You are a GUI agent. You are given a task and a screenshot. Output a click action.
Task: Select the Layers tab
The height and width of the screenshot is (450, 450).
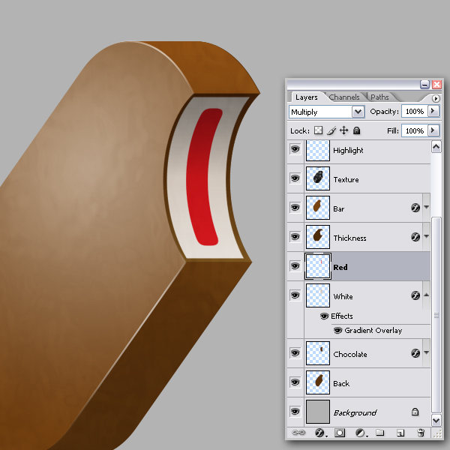tap(307, 97)
